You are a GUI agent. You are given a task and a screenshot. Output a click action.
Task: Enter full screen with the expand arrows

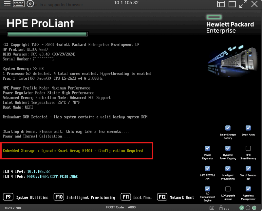tap(243, 4)
